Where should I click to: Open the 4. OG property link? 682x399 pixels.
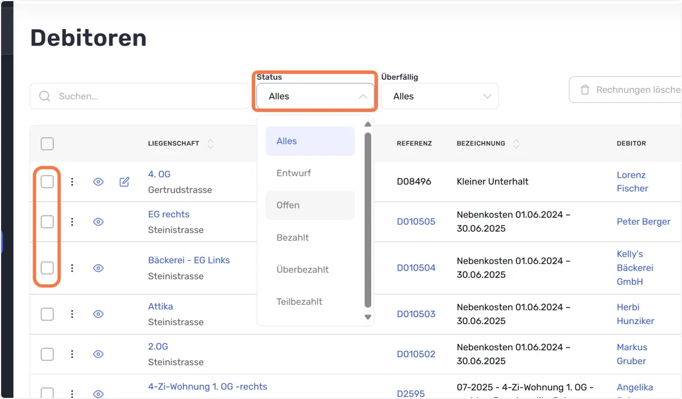(x=159, y=174)
